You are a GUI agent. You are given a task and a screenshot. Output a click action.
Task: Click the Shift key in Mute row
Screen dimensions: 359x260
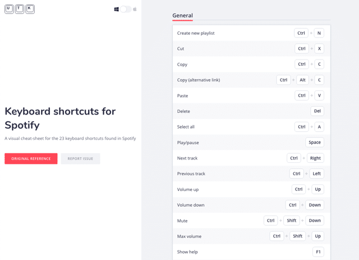[x=292, y=221]
